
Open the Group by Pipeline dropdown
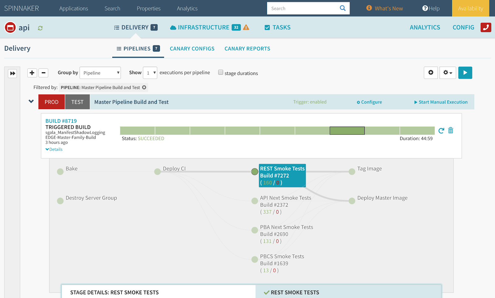100,73
